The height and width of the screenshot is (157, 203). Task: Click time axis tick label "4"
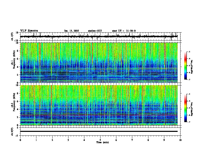[x=84, y=140]
